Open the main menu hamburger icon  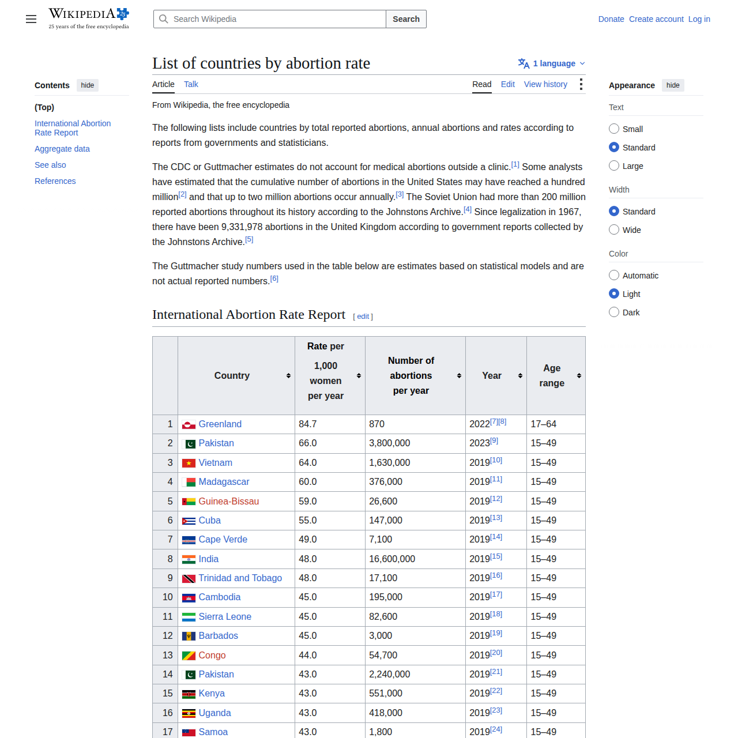click(31, 19)
